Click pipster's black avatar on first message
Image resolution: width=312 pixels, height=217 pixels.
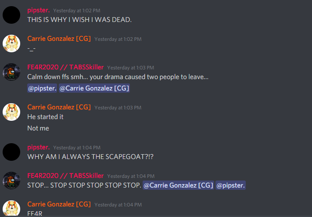[x=11, y=15]
